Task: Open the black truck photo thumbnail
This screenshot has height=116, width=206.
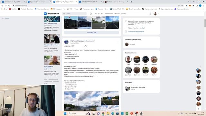Action: (71, 23)
